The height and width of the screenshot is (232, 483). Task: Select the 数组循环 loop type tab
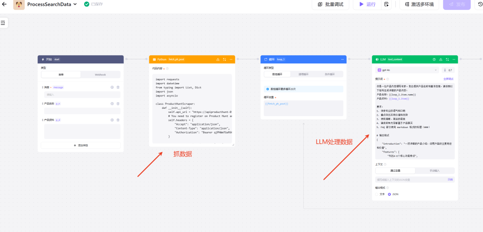277,75
